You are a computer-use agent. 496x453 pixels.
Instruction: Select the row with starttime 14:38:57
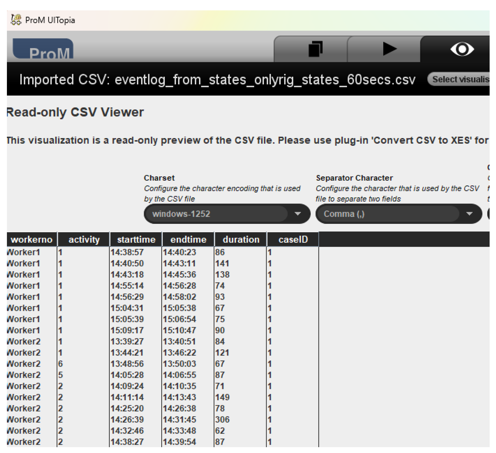pos(127,252)
